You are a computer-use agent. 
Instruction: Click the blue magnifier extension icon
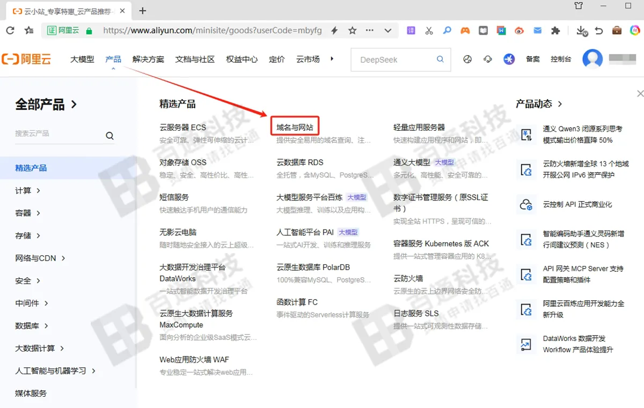pos(447,31)
